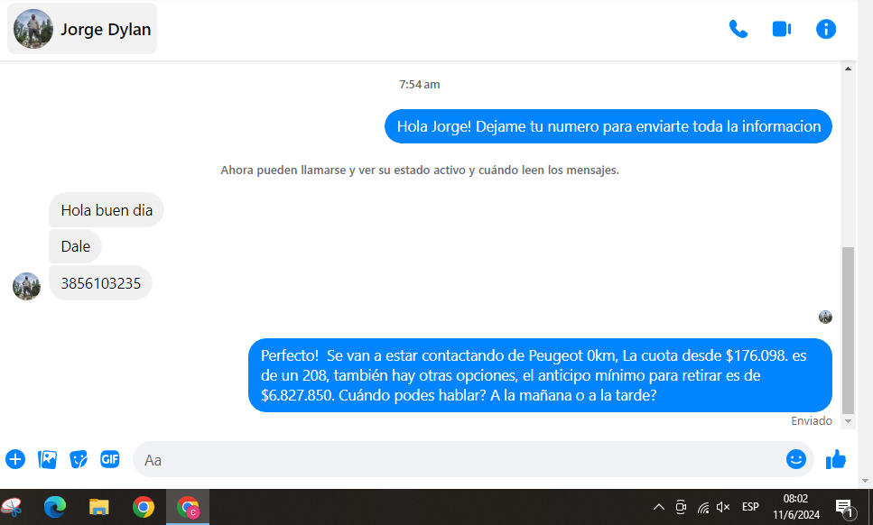Image resolution: width=873 pixels, height=525 pixels.
Task: Open the GIF picker
Action: (109, 459)
